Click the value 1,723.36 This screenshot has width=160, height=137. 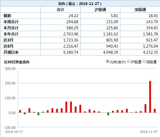[x=71, y=40]
